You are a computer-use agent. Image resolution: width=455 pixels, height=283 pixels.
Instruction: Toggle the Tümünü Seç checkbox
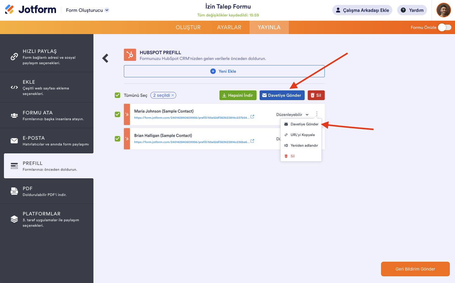117,95
